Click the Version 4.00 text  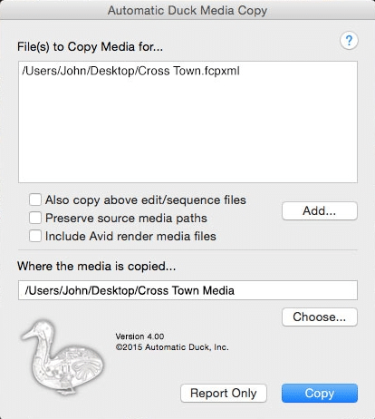tap(139, 336)
